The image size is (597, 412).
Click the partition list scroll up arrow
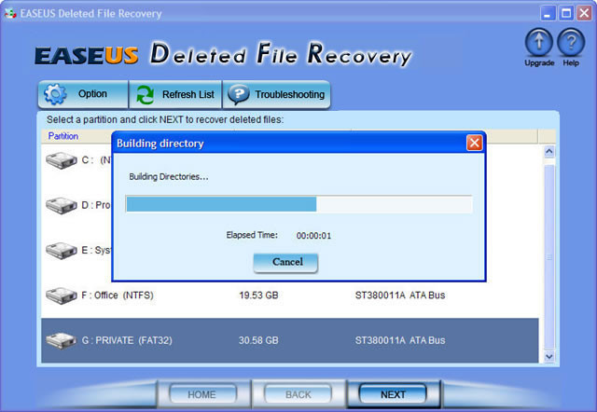coord(549,151)
